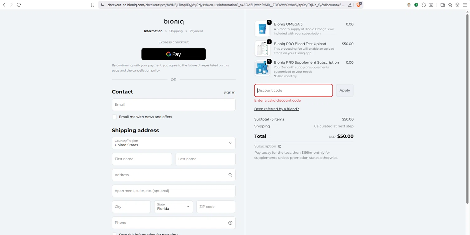The image size is (470, 235).
Task: Open the face avatar extension icon
Action: [409, 5]
